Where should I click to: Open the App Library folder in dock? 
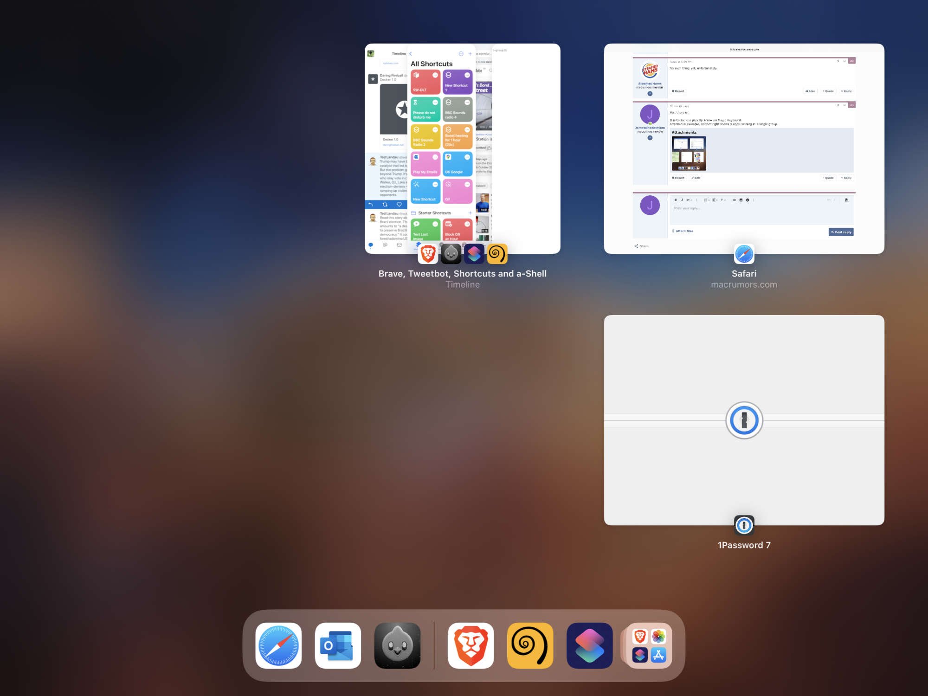coord(649,645)
